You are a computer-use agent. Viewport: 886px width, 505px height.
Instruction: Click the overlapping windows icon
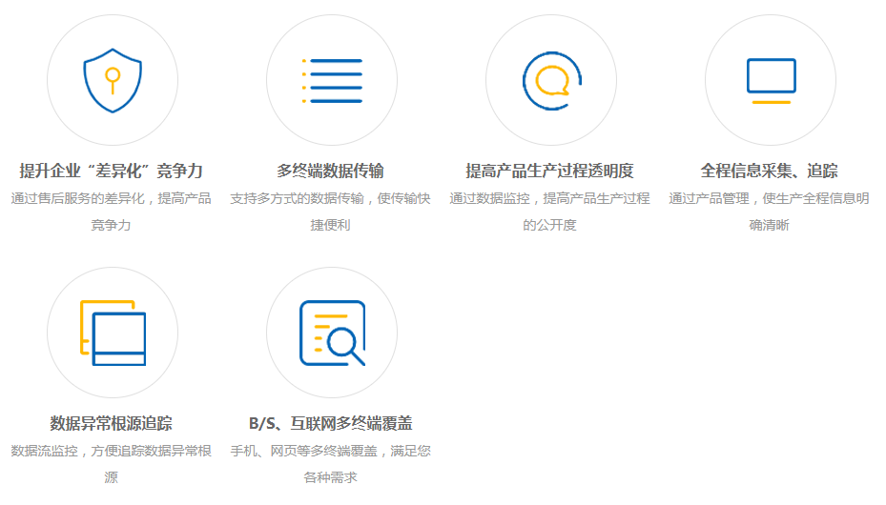[113, 333]
